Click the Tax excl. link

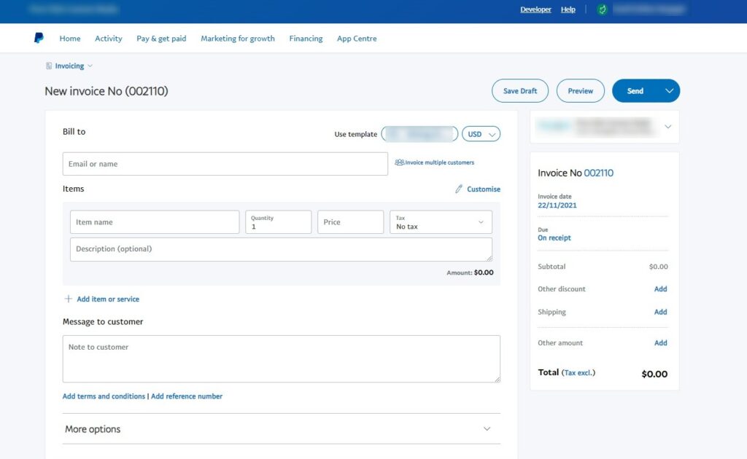pos(578,372)
